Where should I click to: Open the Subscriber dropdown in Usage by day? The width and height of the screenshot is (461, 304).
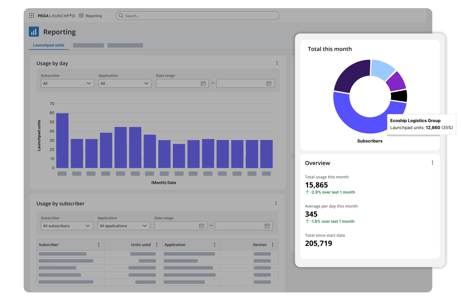click(x=67, y=83)
